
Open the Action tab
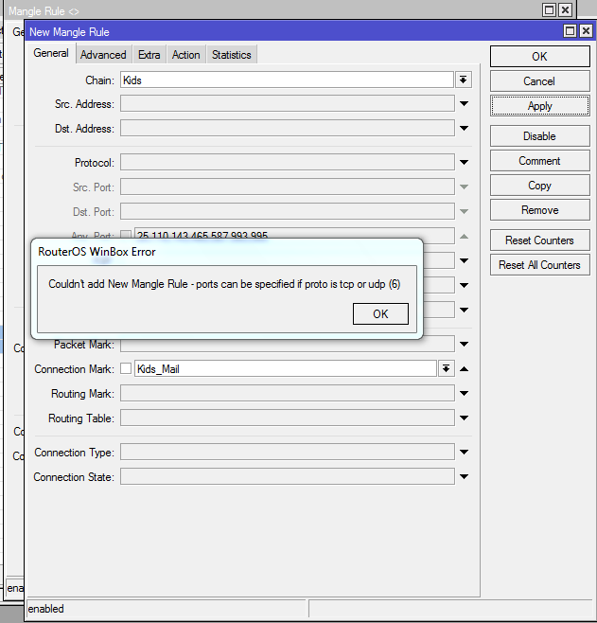coord(185,55)
